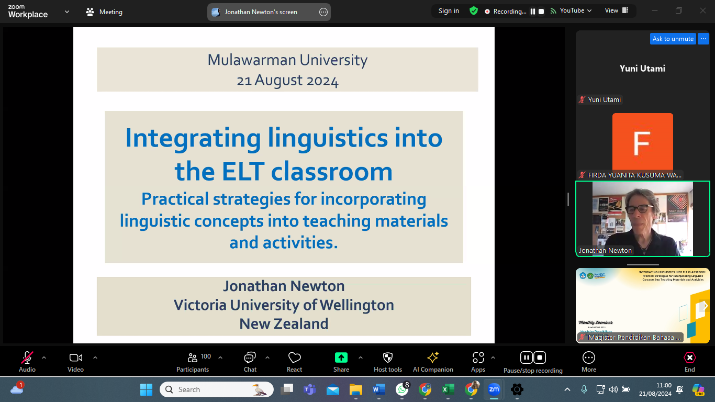Click the Sign in button

tap(449, 11)
